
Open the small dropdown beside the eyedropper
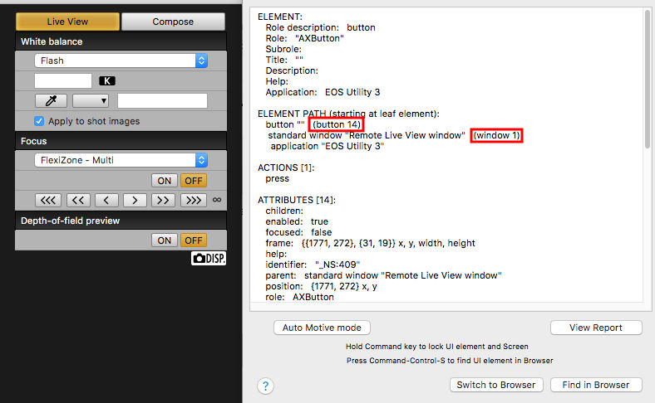pyautogui.click(x=91, y=100)
